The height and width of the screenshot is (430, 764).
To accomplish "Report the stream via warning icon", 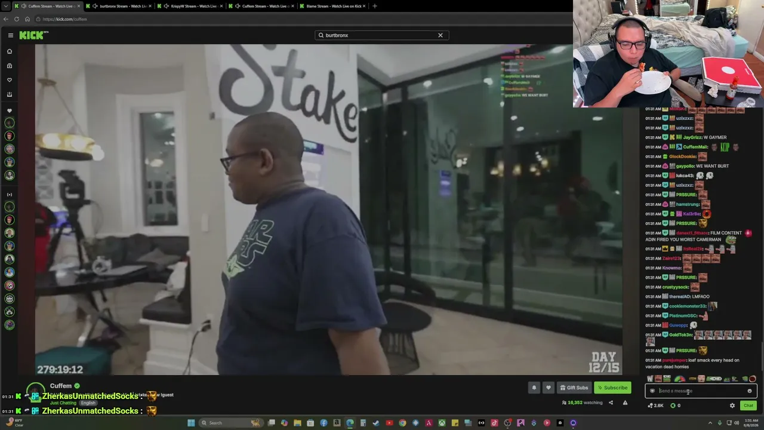I will coord(625,403).
